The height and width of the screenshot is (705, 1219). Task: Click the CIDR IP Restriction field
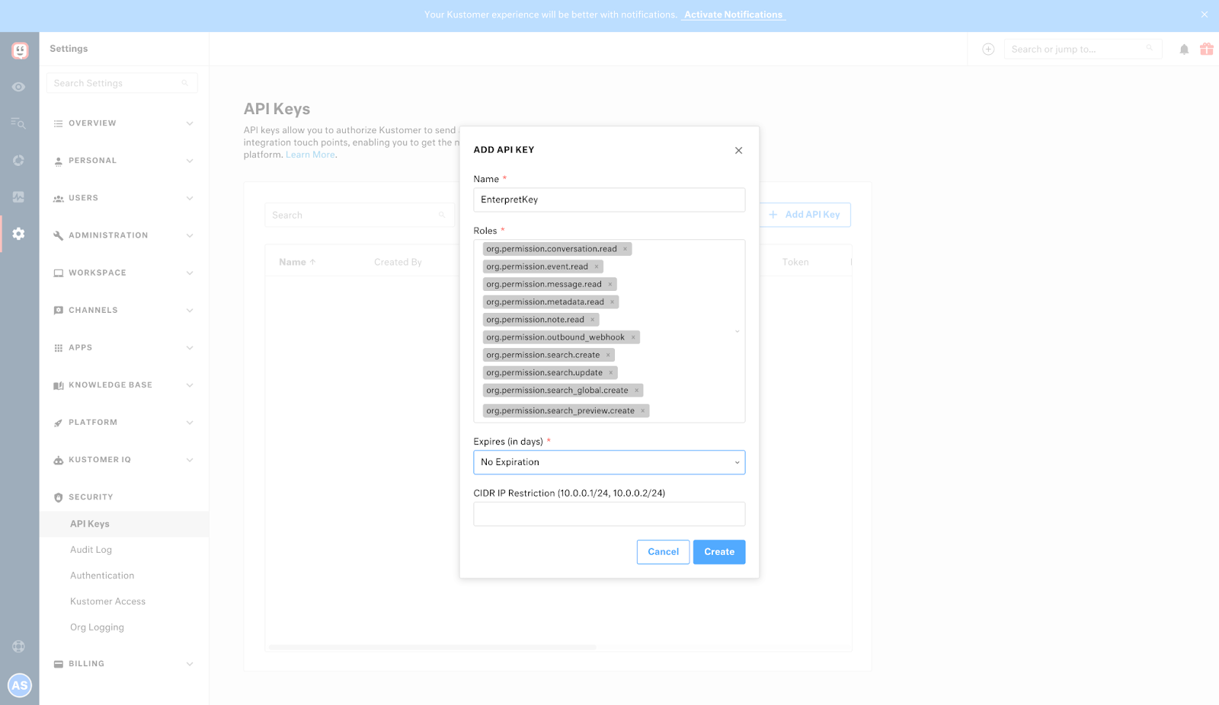tap(609, 514)
